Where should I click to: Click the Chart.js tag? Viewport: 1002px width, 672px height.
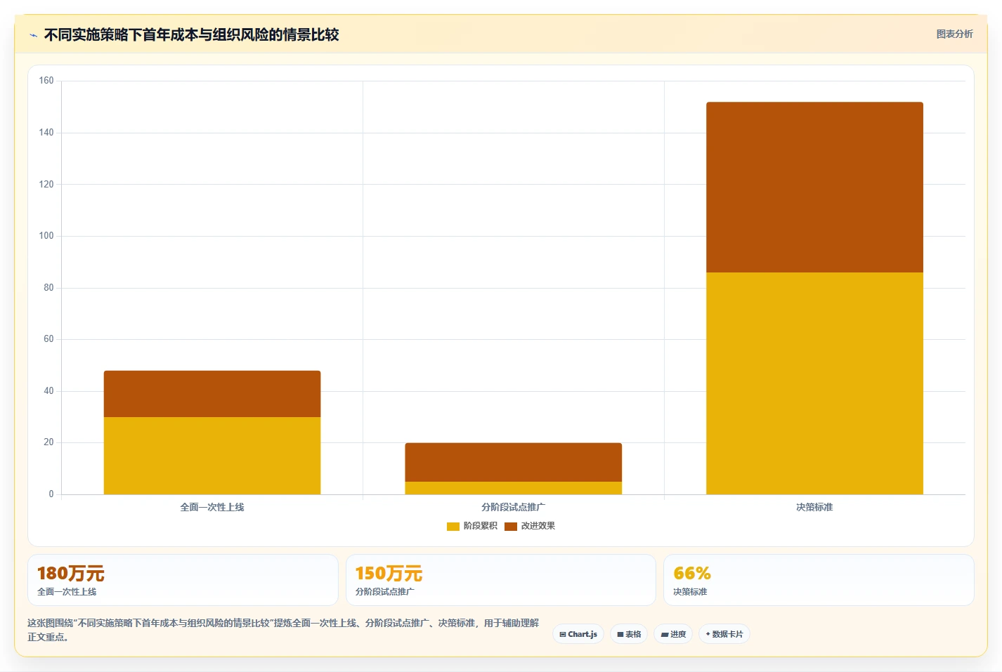click(578, 634)
